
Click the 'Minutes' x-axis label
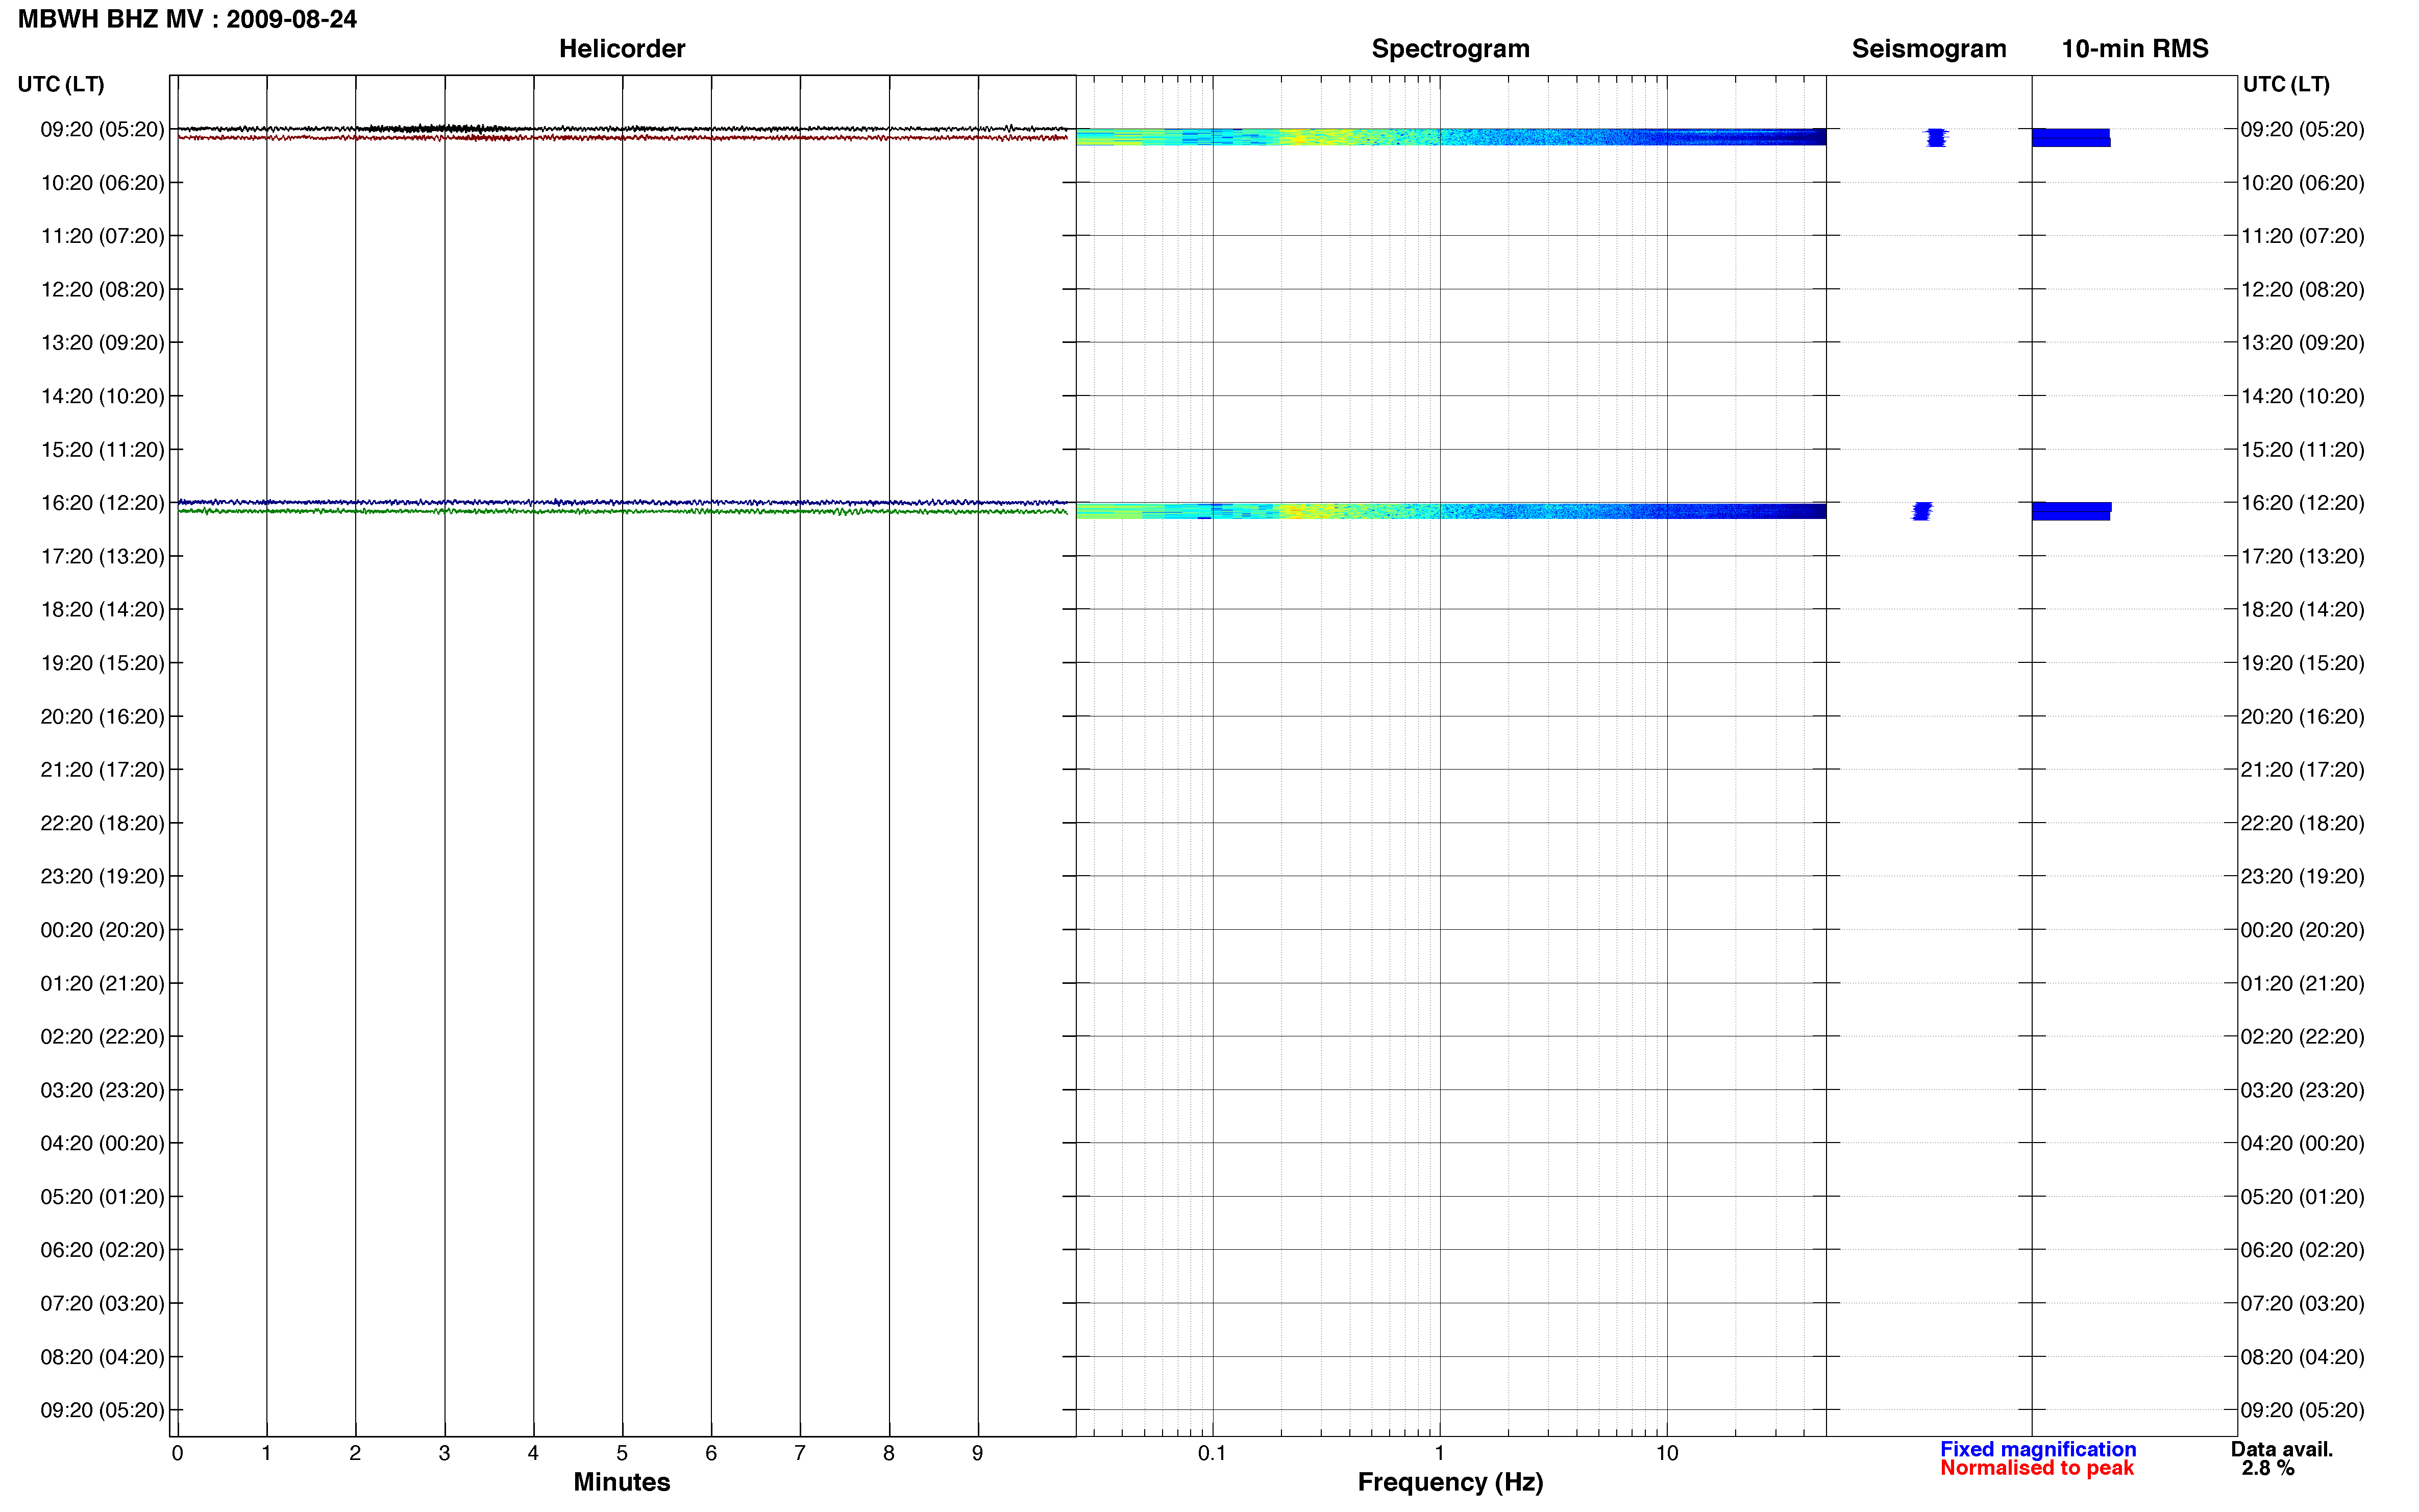(x=621, y=1482)
